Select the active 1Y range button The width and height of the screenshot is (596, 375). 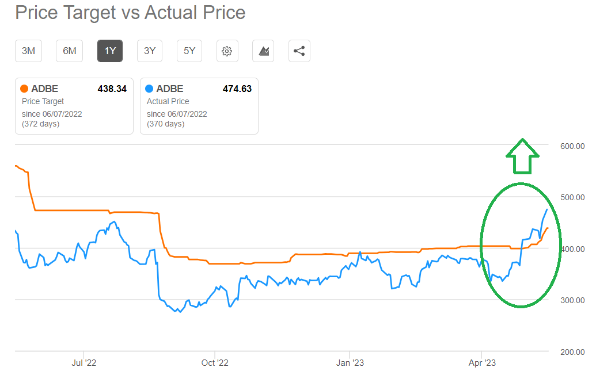[110, 51]
